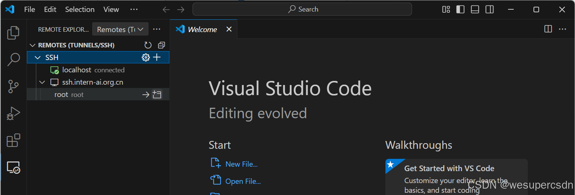
Task: Click the REMOTE EXPLORER panel title
Action: coord(63,29)
